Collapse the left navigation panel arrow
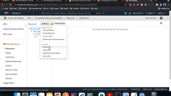The image size is (171, 96). point(26,25)
